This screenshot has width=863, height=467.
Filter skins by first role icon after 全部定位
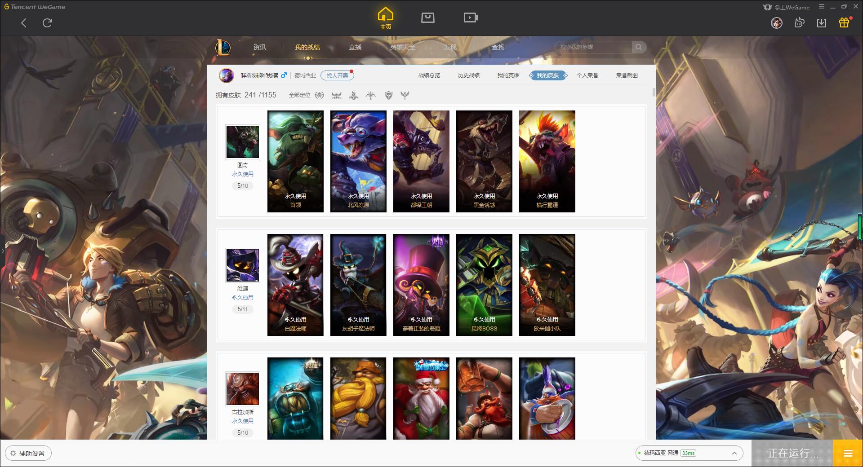tap(319, 95)
